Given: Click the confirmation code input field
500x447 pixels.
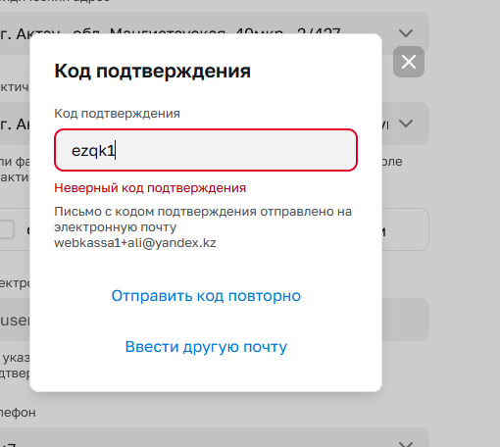Looking at the screenshot, I should [x=206, y=150].
